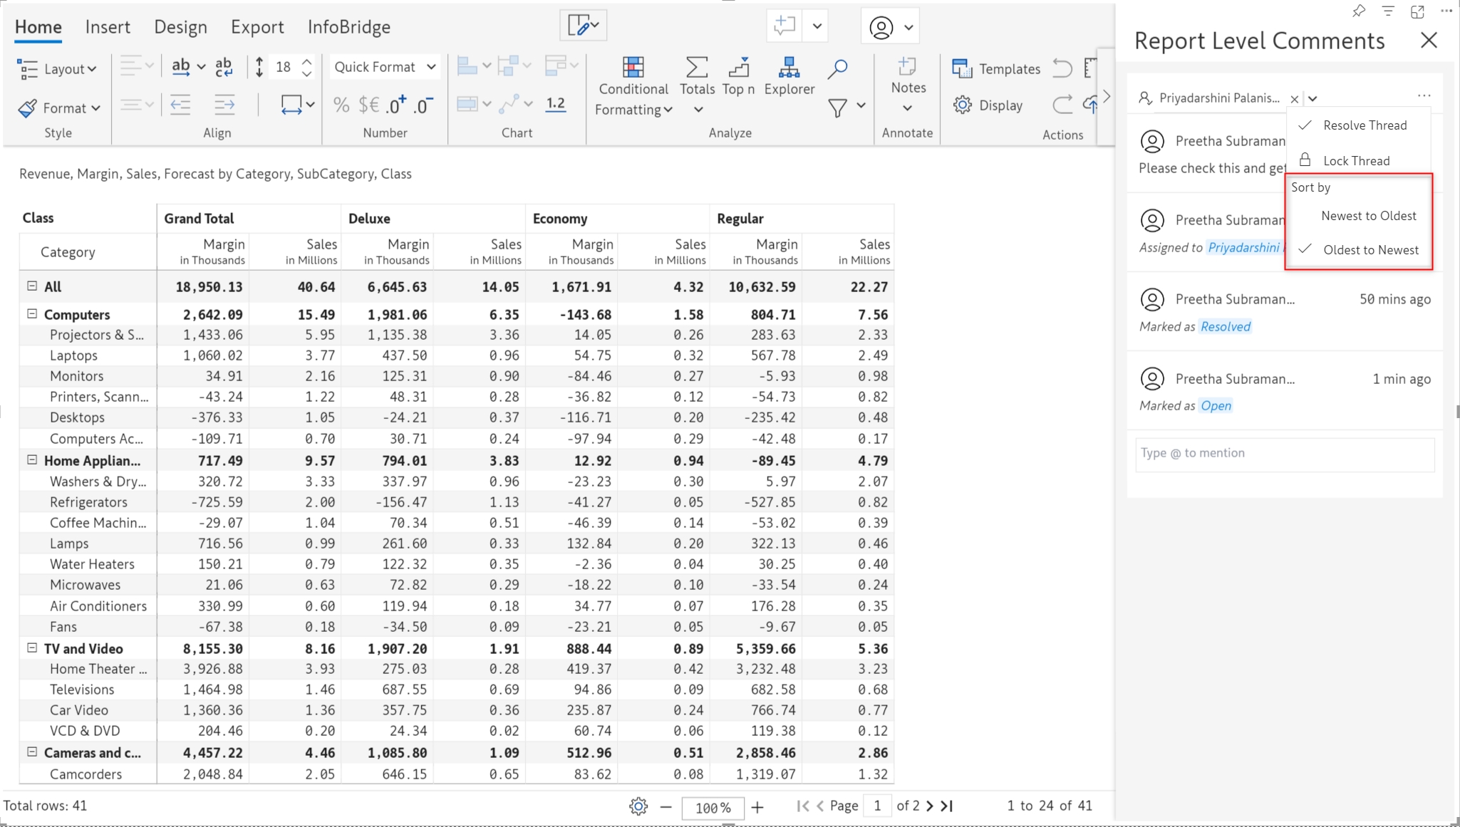Open the Explorer hierarchy tool
This screenshot has height=827, width=1460.
point(789,68)
